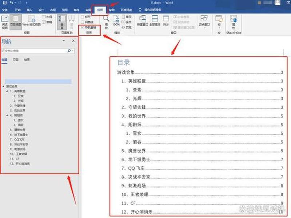Select the 标题 (Headings) navigation tab
The image size is (291, 218).
[4, 60]
